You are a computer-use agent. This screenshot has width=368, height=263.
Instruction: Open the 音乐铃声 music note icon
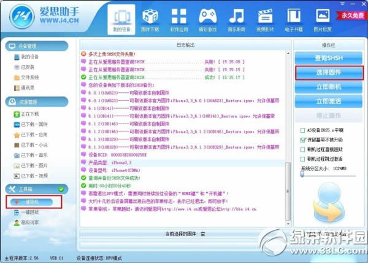(x=236, y=20)
